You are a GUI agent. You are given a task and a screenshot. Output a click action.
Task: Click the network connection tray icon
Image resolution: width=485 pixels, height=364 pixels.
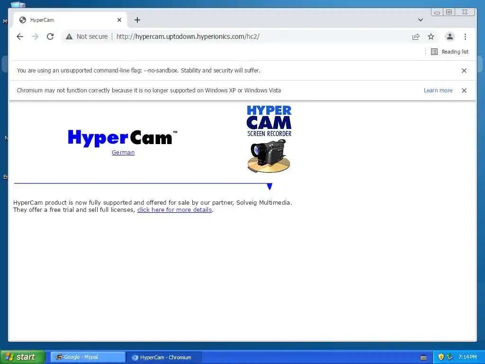pos(450,357)
